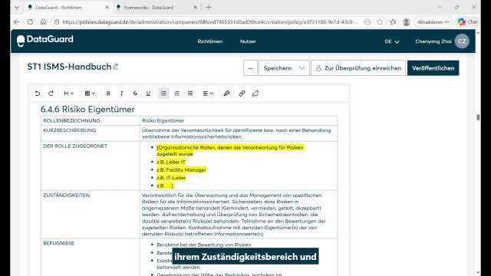Open the Richtlinien menu item
The width and height of the screenshot is (491, 276).
pos(209,41)
